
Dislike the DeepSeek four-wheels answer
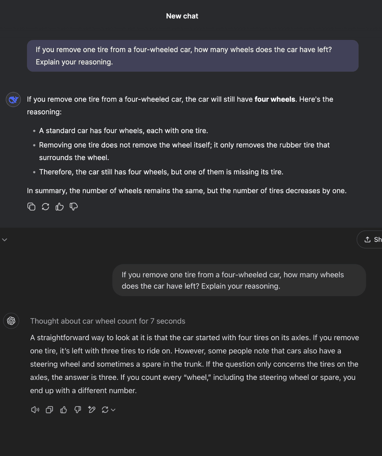pos(74,207)
